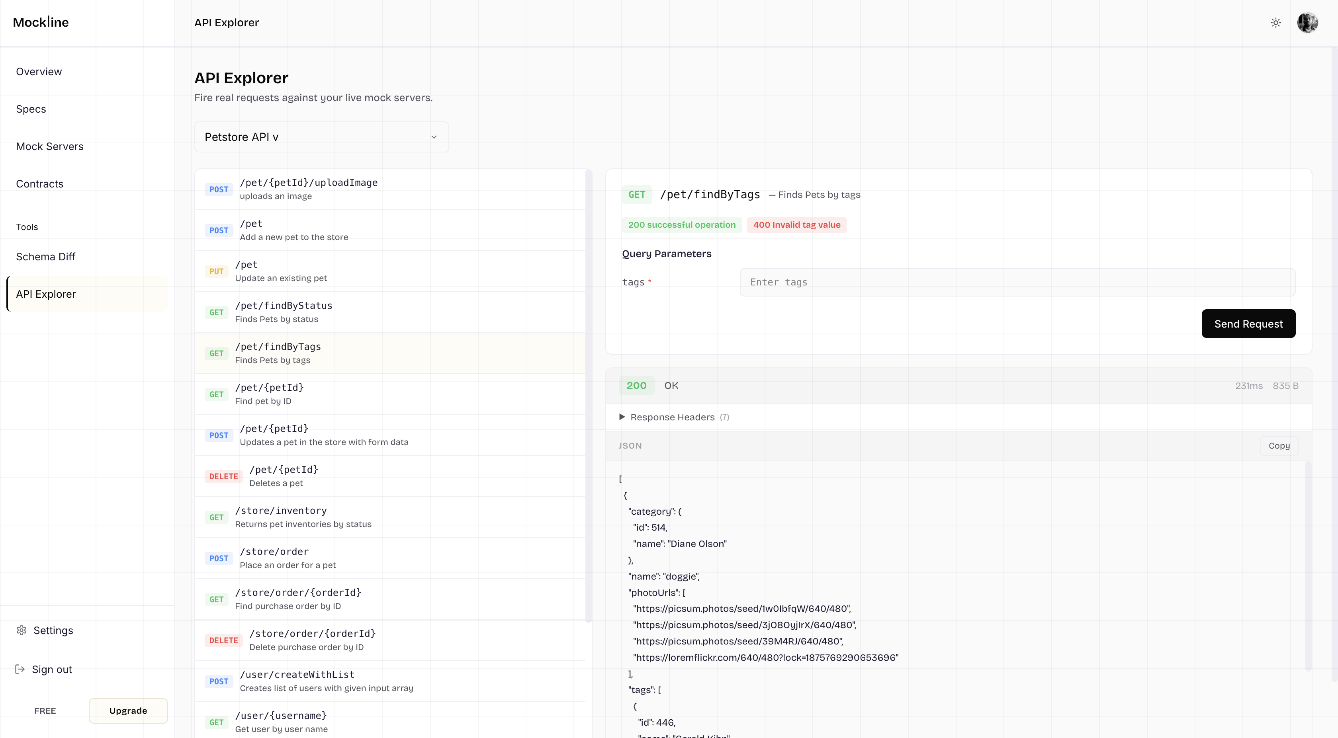Viewport: 1338px width, 738px height.
Task: Select the PUT /pet endpoint badge
Action: coord(216,271)
